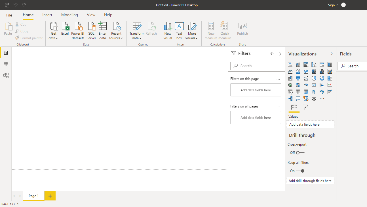Add a new page with plus button
The image size is (367, 207).
(x=50, y=196)
